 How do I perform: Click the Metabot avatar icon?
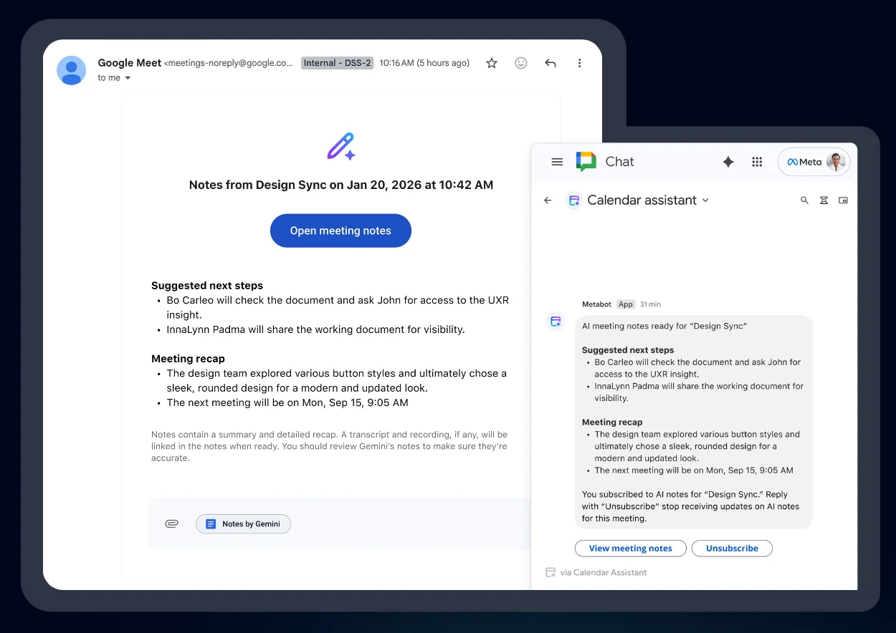coord(556,322)
